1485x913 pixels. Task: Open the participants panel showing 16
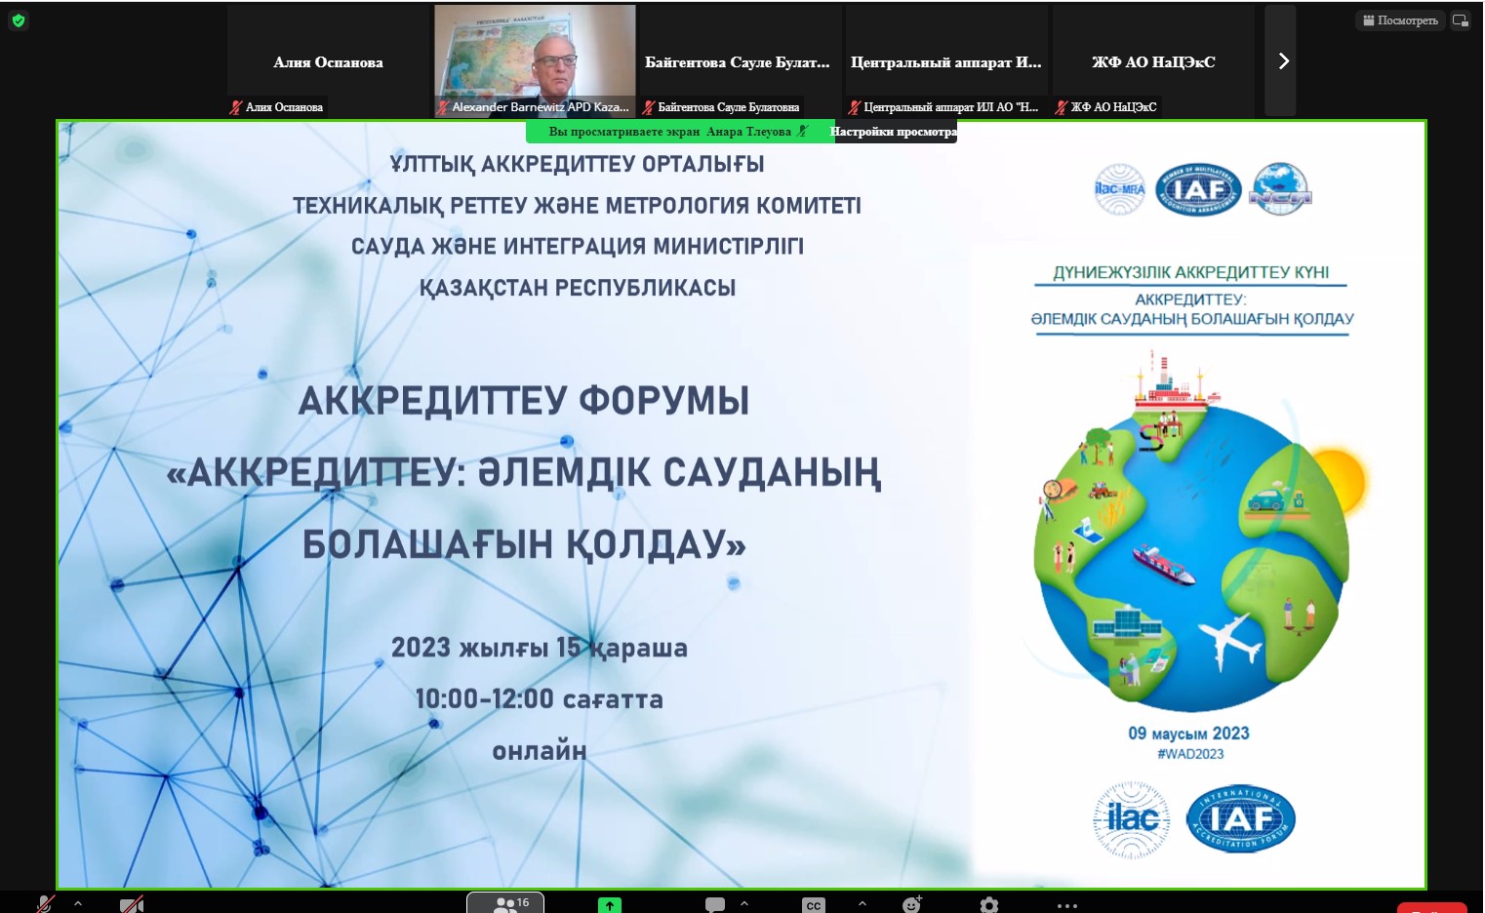point(505,903)
